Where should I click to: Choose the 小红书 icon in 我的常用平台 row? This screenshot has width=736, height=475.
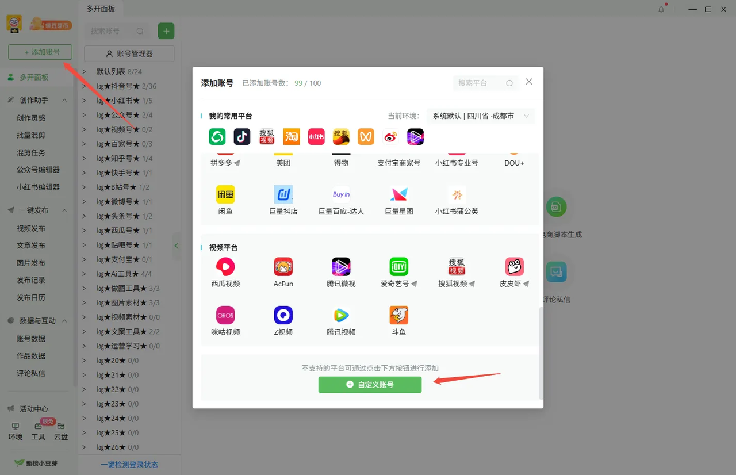(x=316, y=136)
